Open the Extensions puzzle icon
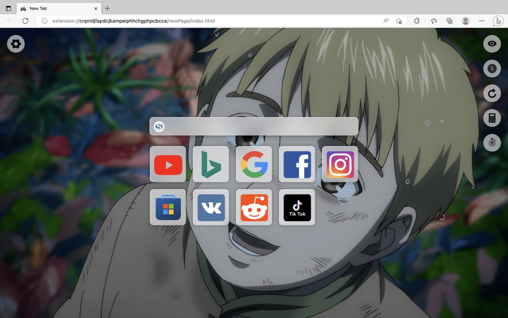The height and width of the screenshot is (318, 508). tap(417, 21)
